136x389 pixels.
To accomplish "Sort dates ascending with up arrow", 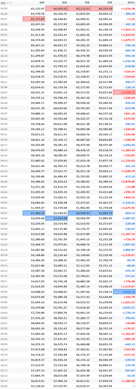I will point(8,2).
